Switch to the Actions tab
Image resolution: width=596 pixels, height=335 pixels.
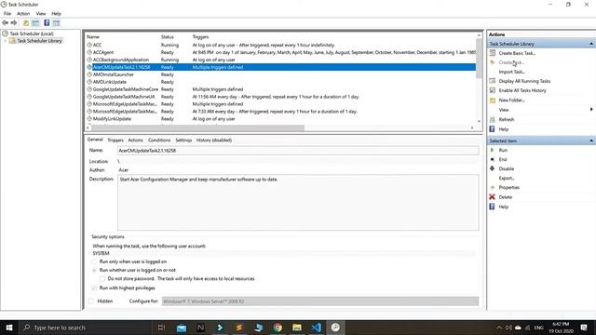pos(135,141)
